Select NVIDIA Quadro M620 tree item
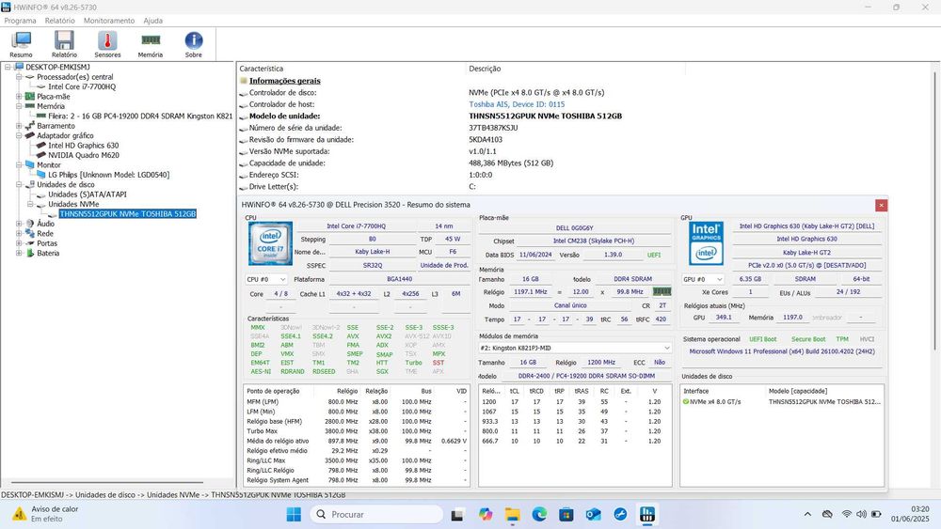The image size is (941, 529). point(84,155)
